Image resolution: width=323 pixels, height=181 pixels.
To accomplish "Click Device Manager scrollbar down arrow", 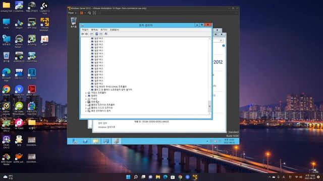I will pos(210,113).
